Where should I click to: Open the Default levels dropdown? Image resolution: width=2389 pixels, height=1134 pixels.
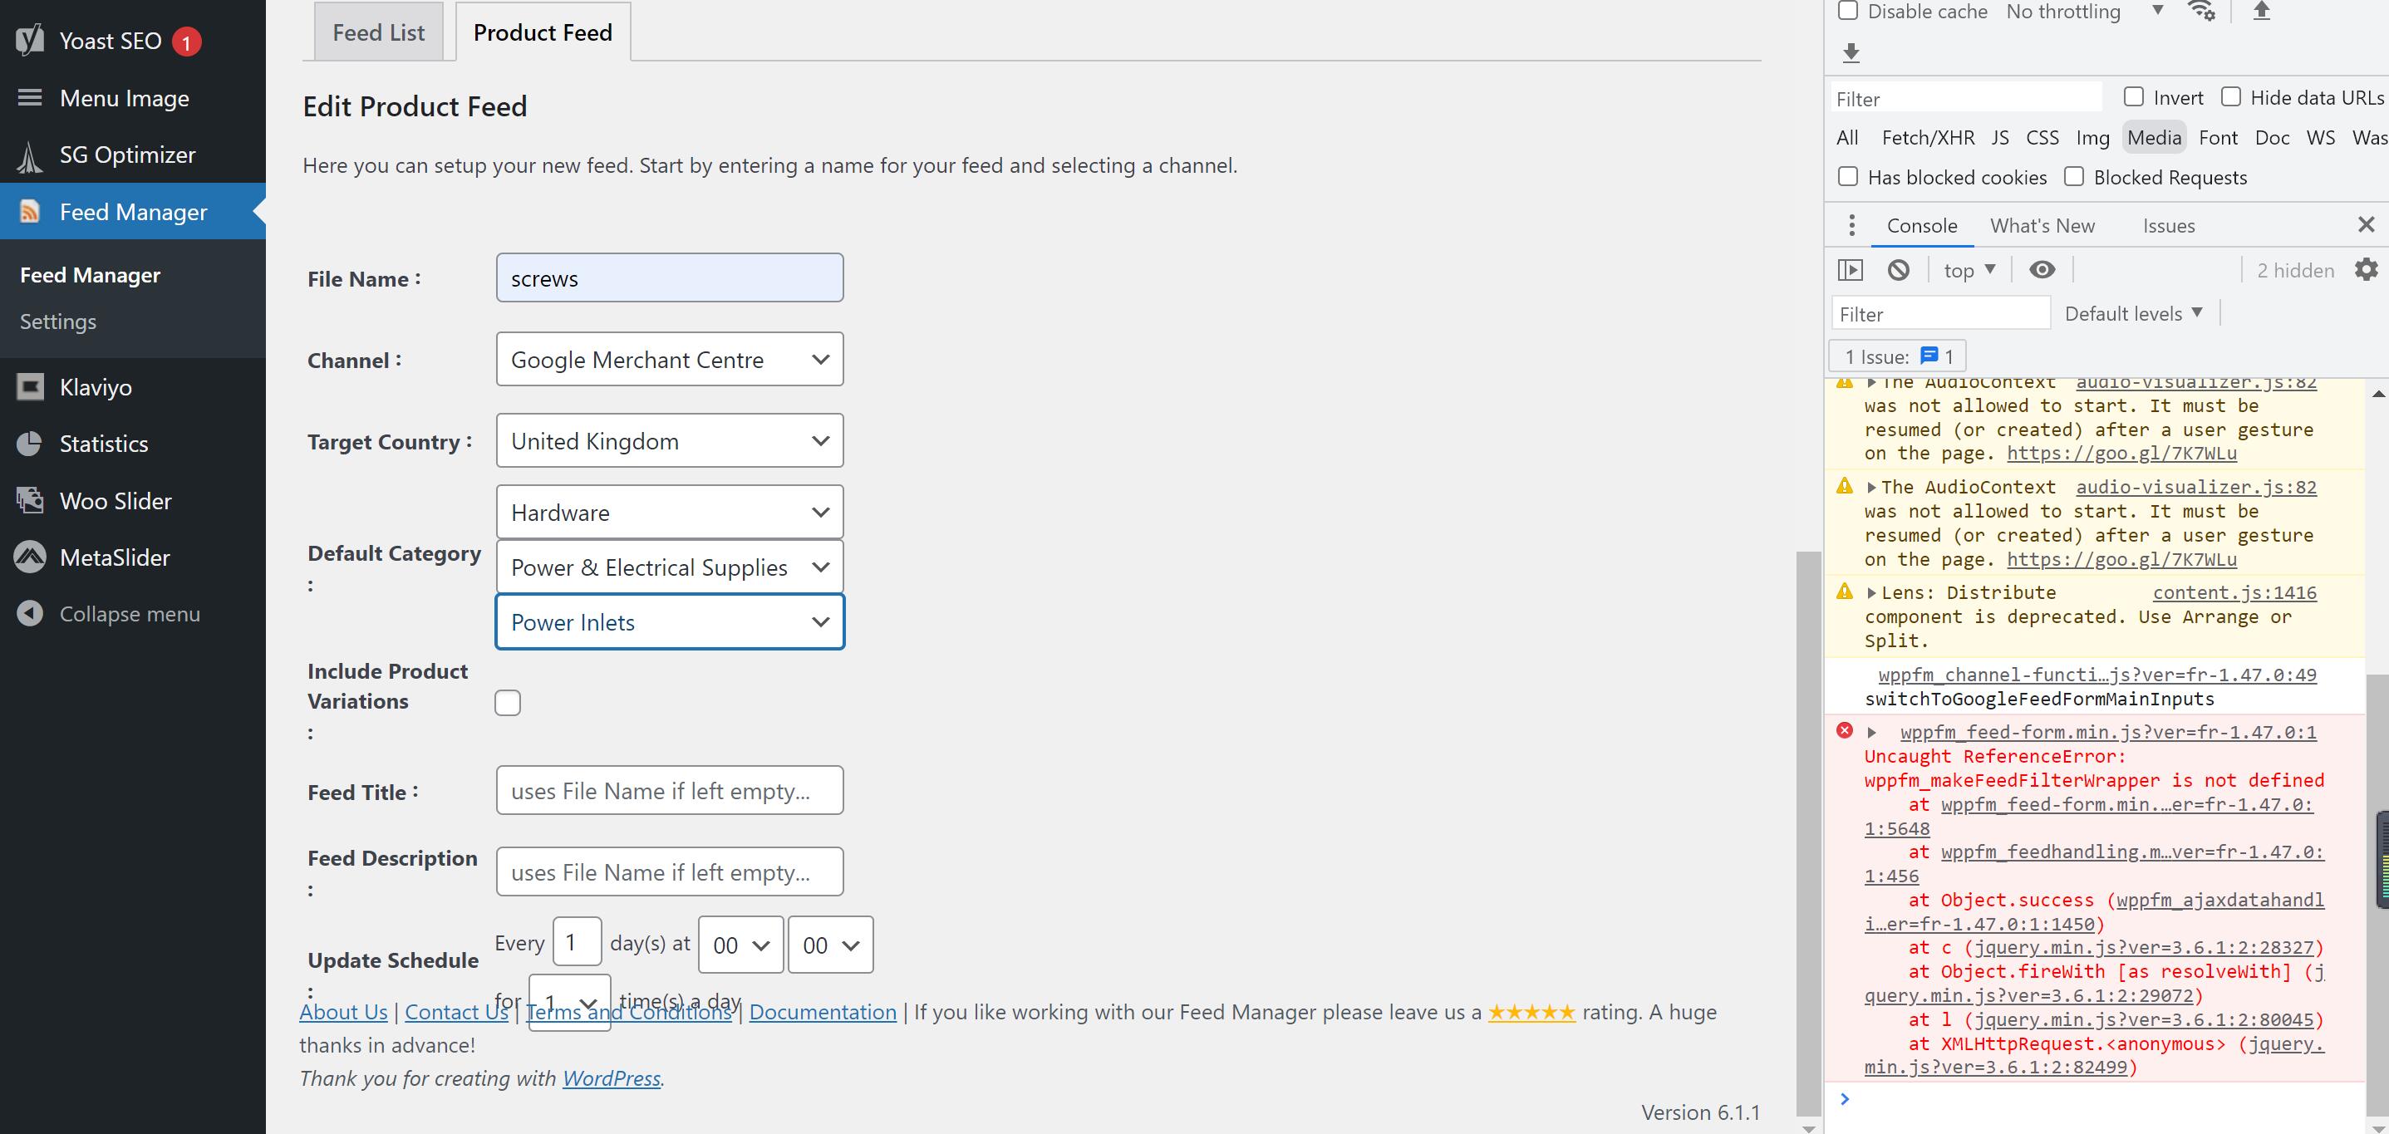point(2134,313)
